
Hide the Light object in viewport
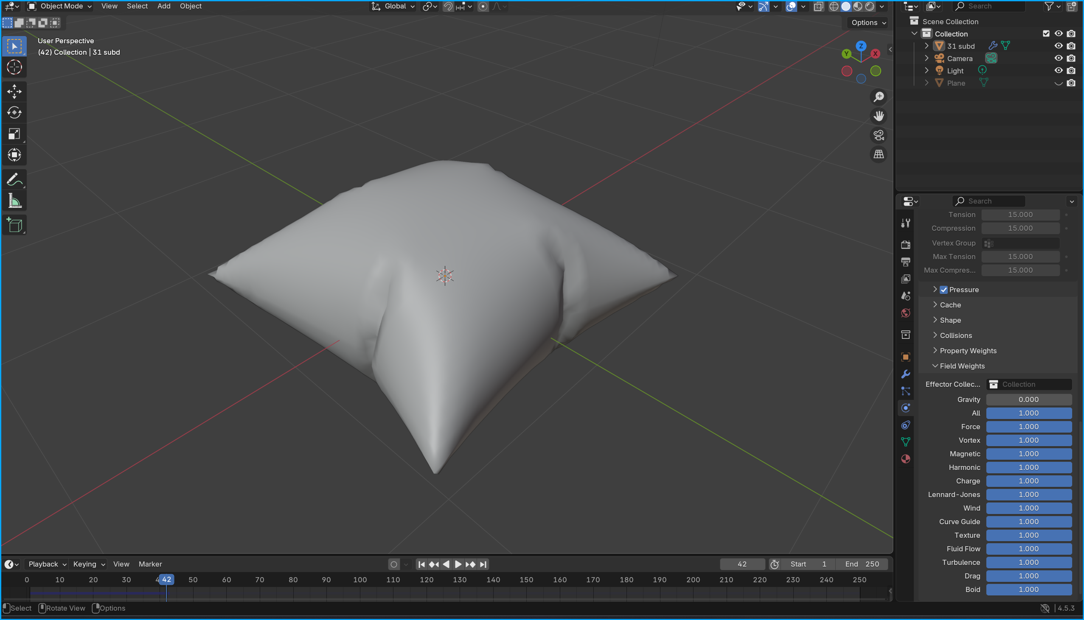click(x=1059, y=71)
